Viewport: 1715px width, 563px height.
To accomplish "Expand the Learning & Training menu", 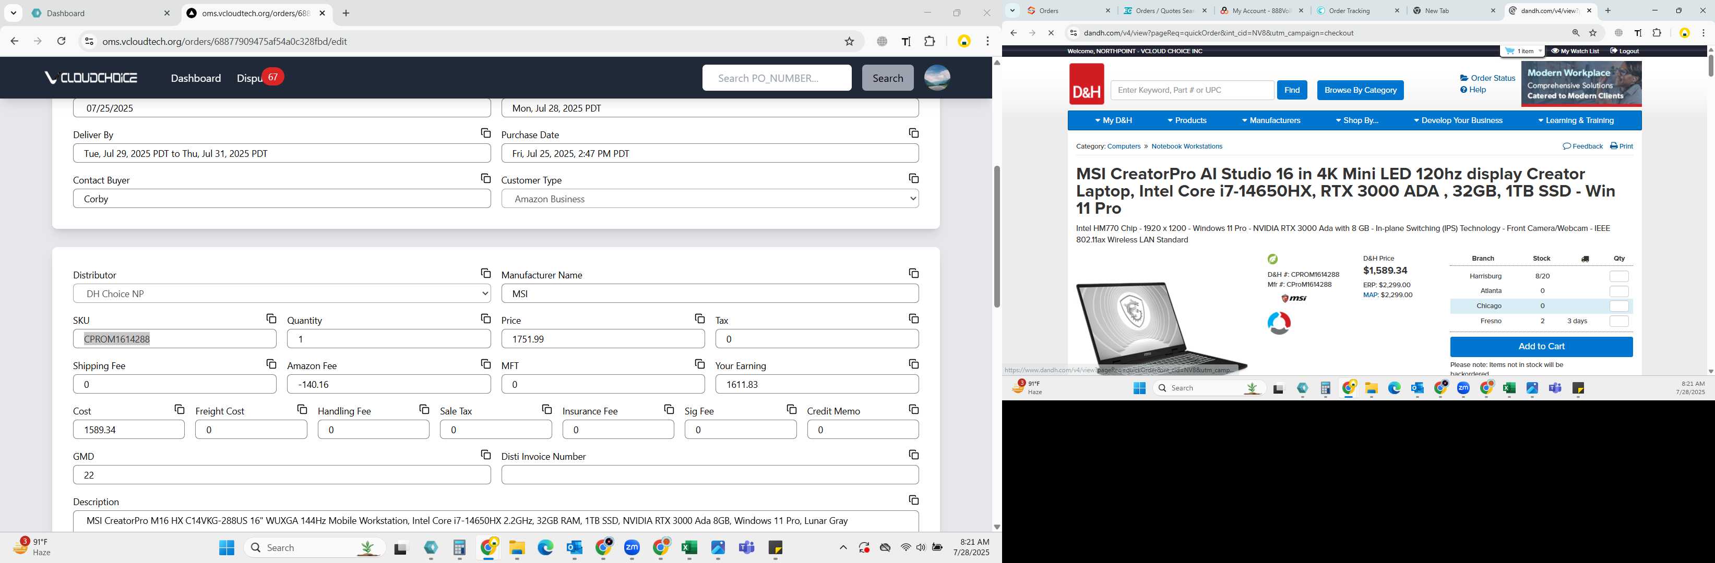I will coord(1575,120).
